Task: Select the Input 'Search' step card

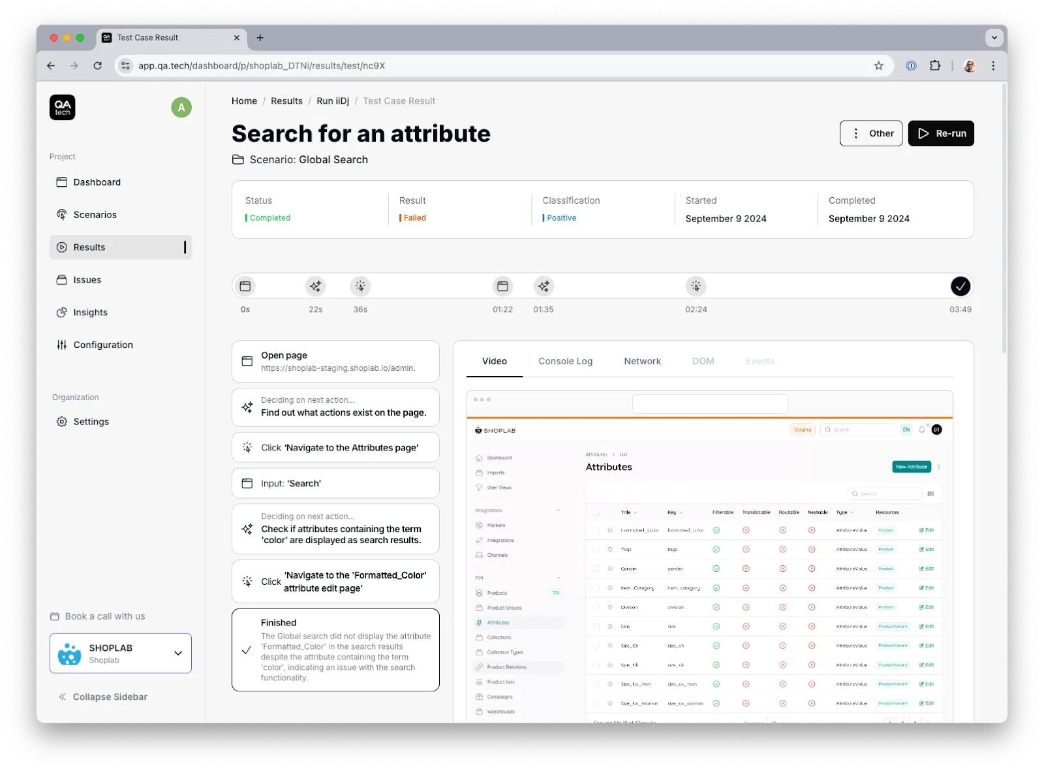Action: pos(335,484)
